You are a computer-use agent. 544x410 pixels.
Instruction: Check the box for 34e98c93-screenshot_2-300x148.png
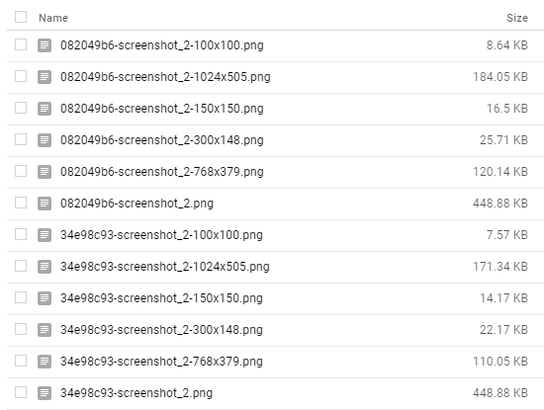point(21,329)
